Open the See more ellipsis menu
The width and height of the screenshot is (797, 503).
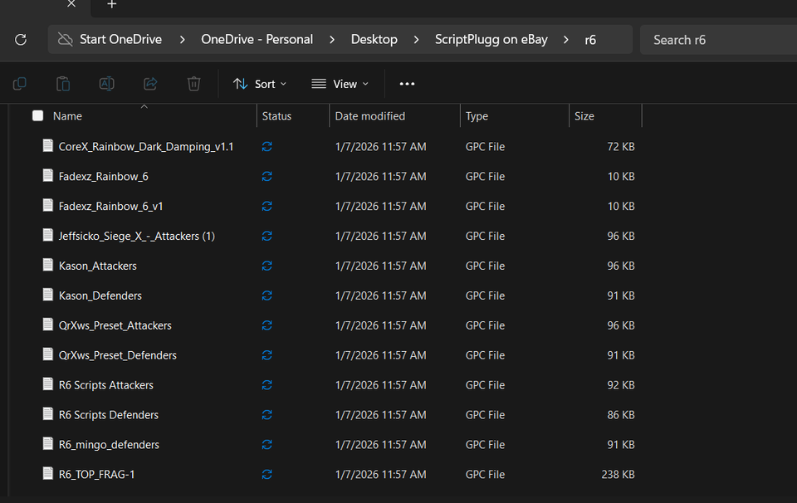click(x=407, y=84)
